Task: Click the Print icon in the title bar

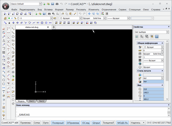Action: (57, 4)
